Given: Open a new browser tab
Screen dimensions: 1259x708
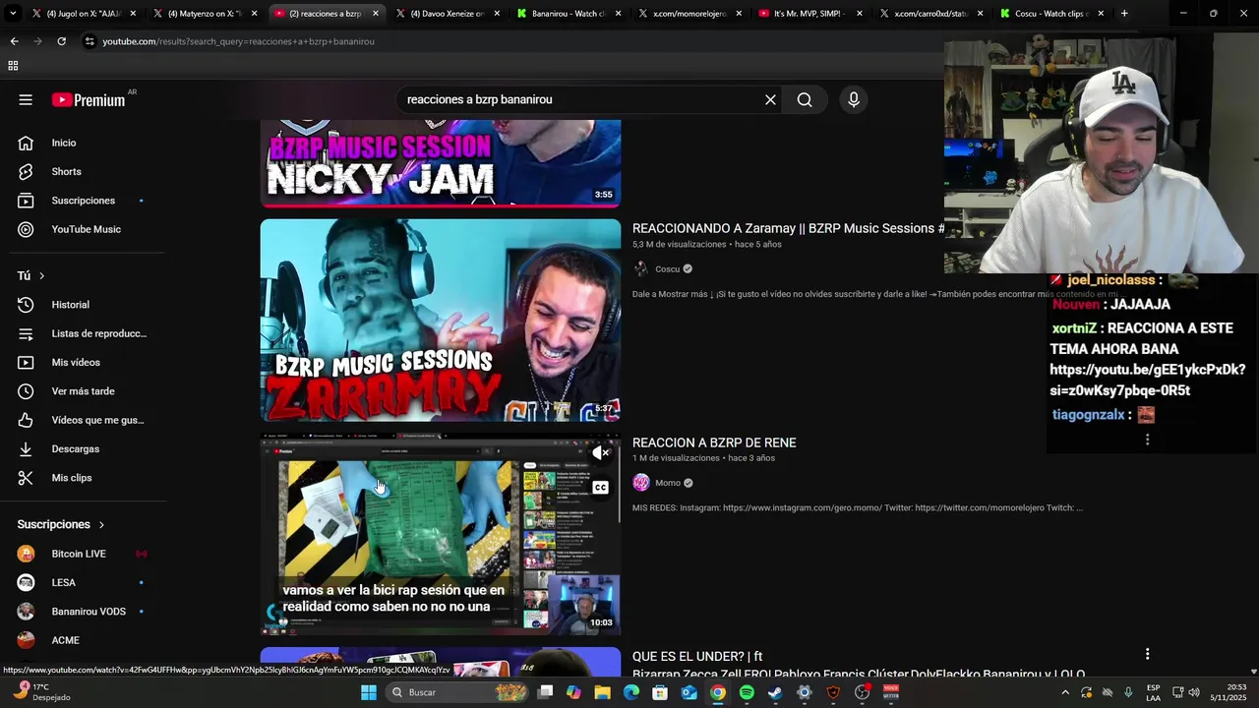Looking at the screenshot, I should point(1124,14).
